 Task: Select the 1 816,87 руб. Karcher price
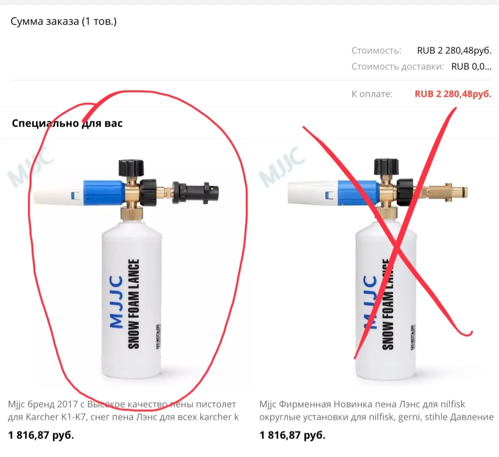point(41,435)
